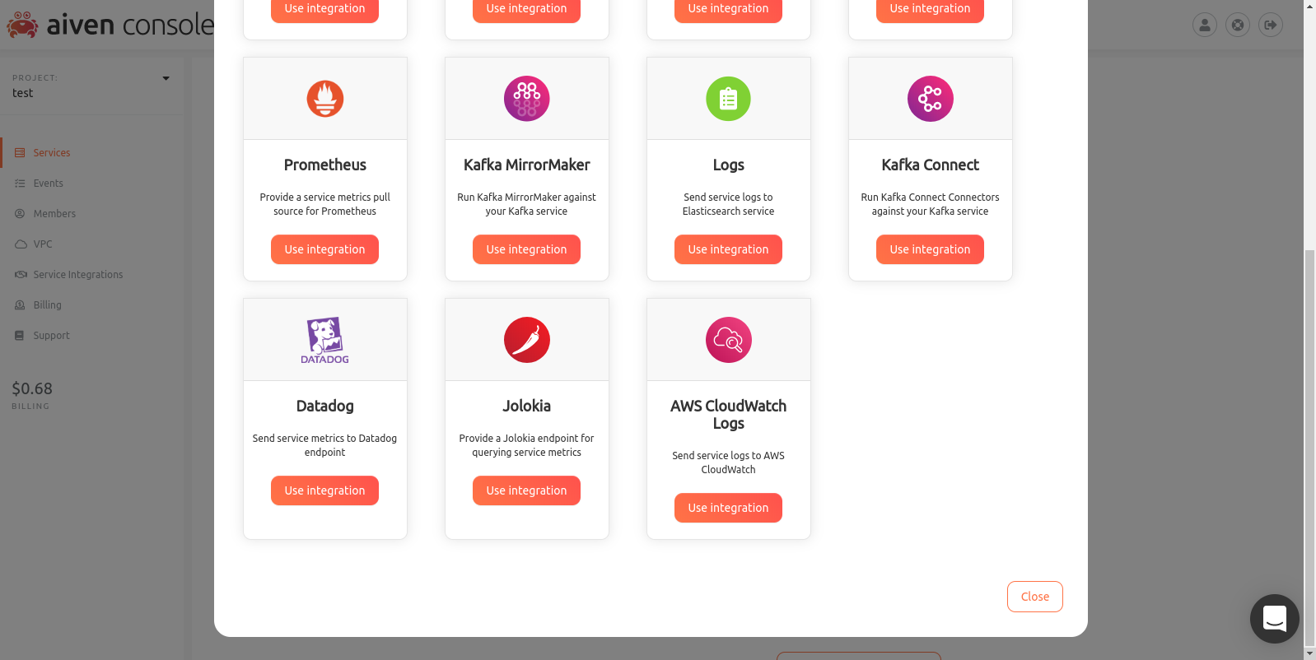Open the user profile icon
The height and width of the screenshot is (660, 1316).
click(x=1204, y=25)
